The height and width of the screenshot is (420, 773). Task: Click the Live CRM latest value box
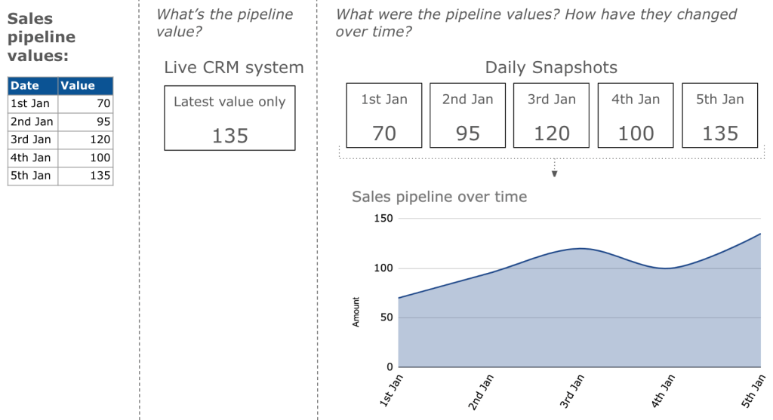(229, 118)
